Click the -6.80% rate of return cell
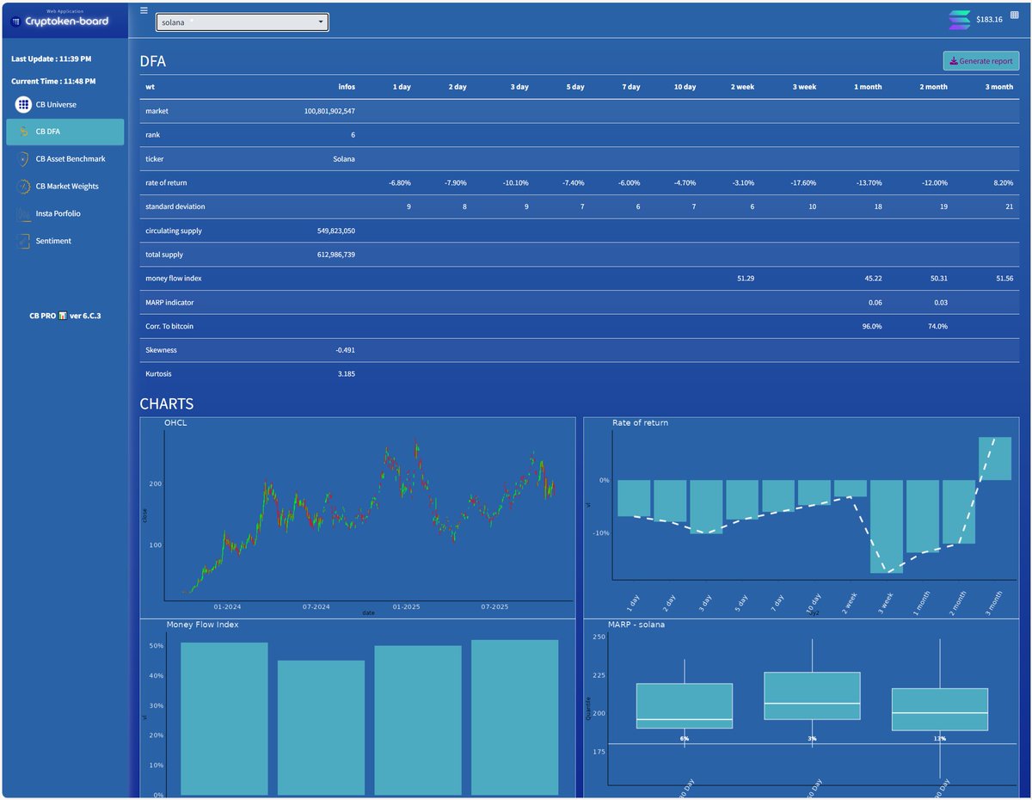This screenshot has height=800, width=1032. tap(400, 183)
